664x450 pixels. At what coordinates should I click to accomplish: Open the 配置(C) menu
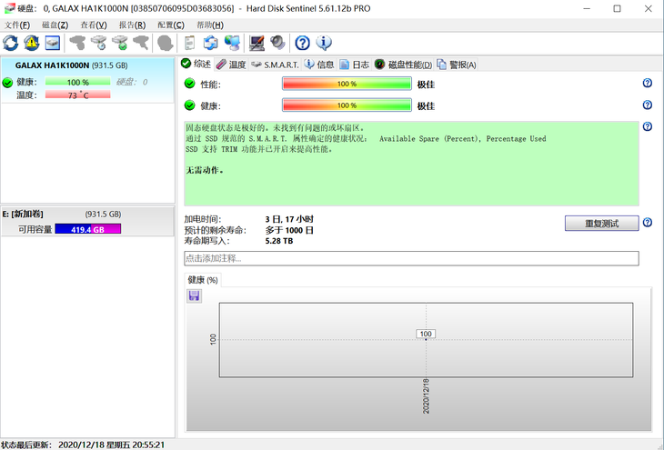coord(171,25)
